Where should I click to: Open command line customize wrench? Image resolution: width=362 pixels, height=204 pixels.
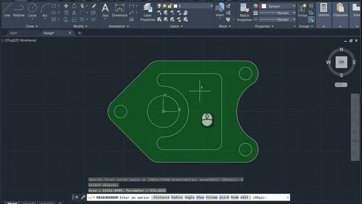tap(83, 197)
